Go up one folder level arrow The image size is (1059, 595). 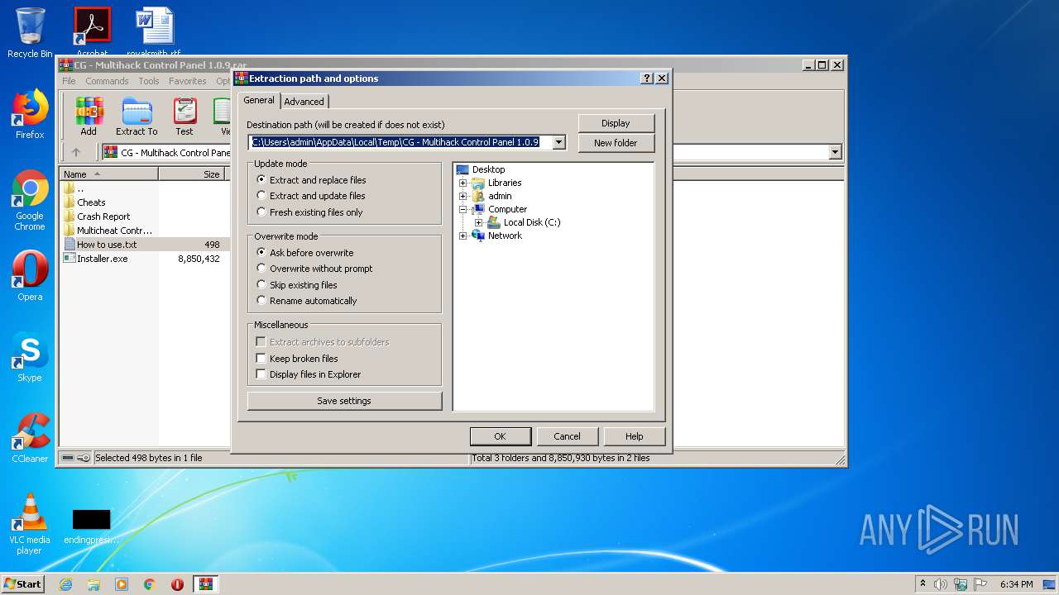[76, 152]
